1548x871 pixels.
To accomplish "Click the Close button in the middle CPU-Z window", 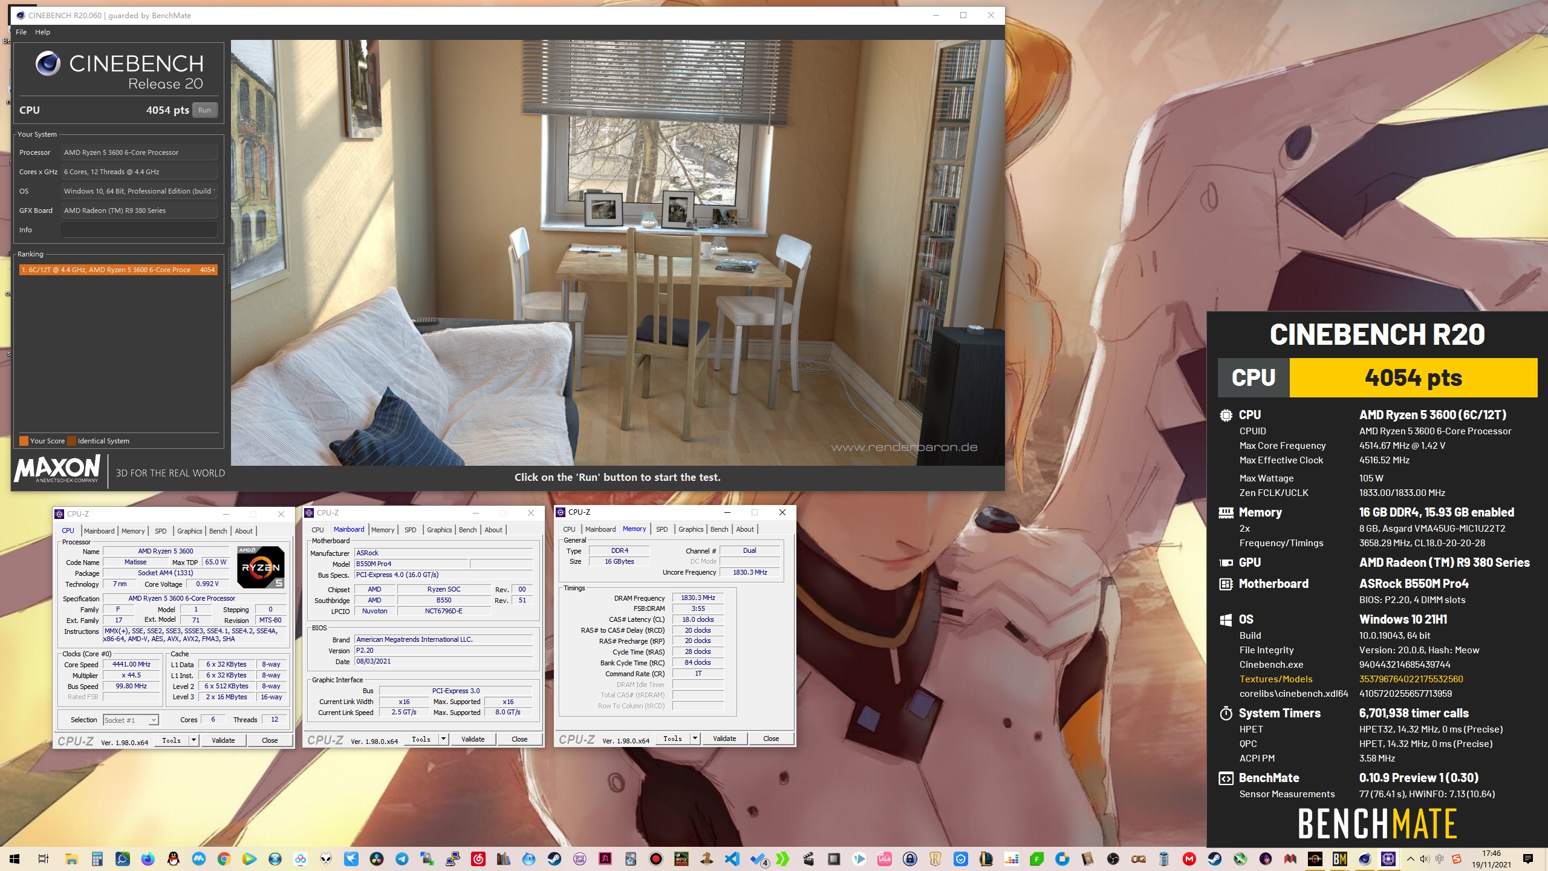I will (519, 739).
